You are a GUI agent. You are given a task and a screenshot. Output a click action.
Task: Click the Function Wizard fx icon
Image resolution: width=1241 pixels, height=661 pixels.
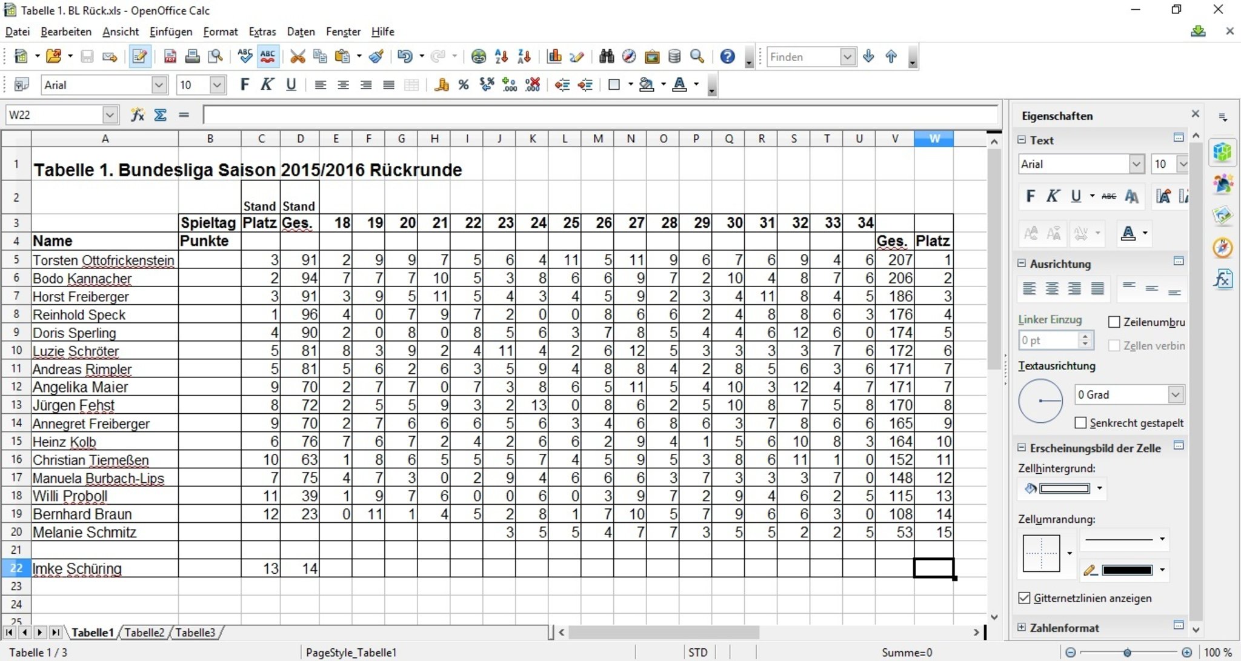138,115
